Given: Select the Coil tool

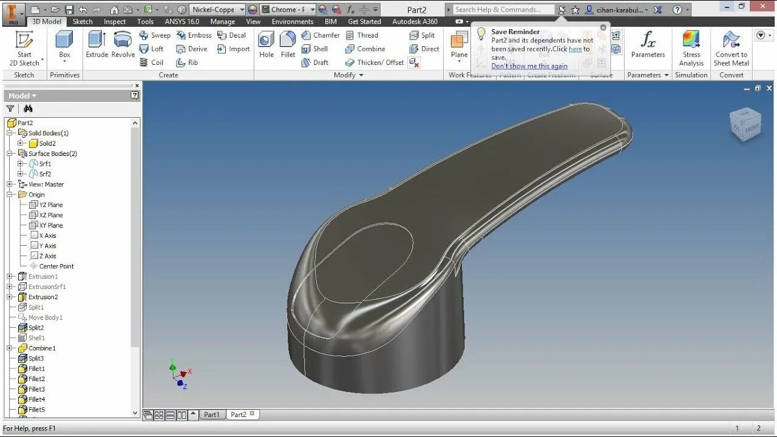Looking at the screenshot, I should [x=152, y=62].
